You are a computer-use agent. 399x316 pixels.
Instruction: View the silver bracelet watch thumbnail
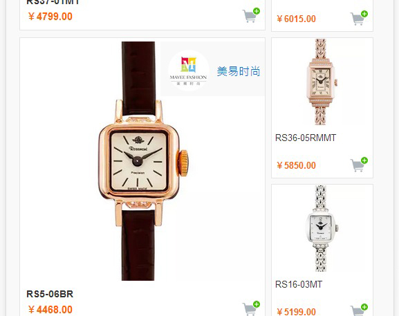point(322,228)
